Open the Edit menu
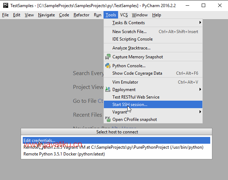Screen dimensions: 228x180 17,15
